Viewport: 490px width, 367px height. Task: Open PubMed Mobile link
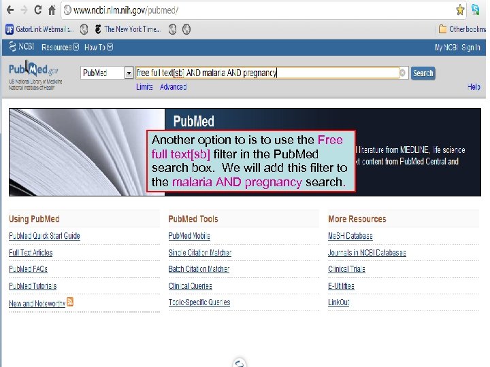tap(189, 236)
